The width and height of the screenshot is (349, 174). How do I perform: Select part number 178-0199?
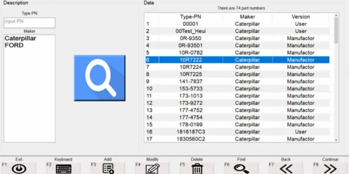[x=237, y=124]
